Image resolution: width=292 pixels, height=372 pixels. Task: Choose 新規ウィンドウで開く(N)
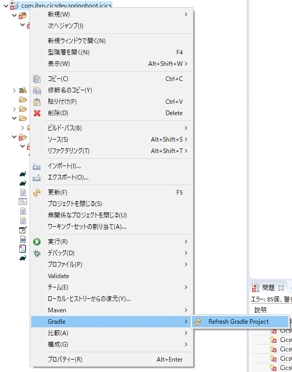(112, 41)
